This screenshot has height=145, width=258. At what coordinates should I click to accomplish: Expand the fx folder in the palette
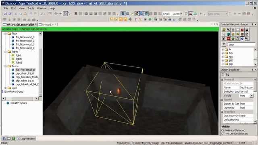(223, 50)
